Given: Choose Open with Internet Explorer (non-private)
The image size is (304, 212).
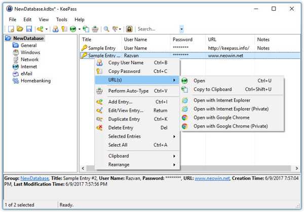Looking at the screenshot, I should pyautogui.click(x=232, y=100).
